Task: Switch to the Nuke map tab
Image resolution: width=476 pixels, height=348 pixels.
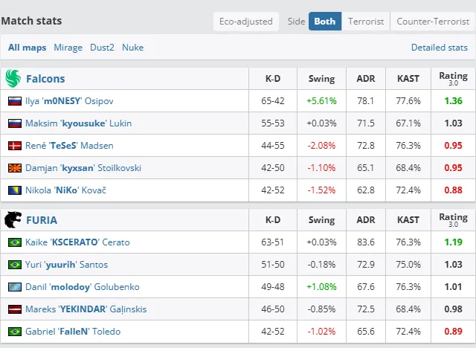Action: coord(132,48)
